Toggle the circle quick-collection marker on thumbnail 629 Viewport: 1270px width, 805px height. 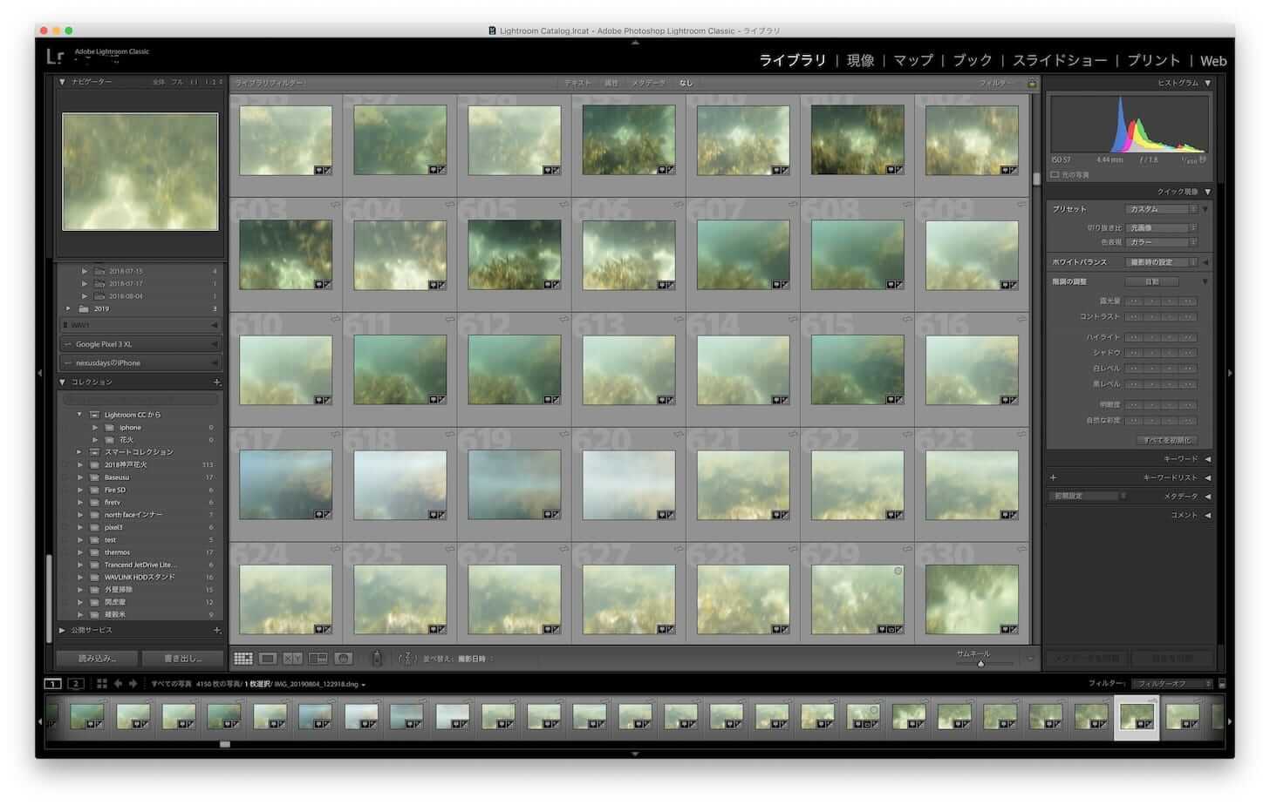(x=898, y=572)
